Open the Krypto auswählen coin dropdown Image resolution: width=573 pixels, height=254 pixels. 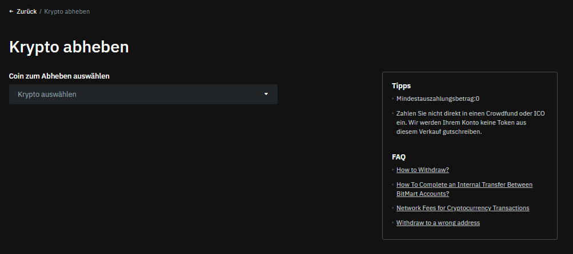(143, 95)
